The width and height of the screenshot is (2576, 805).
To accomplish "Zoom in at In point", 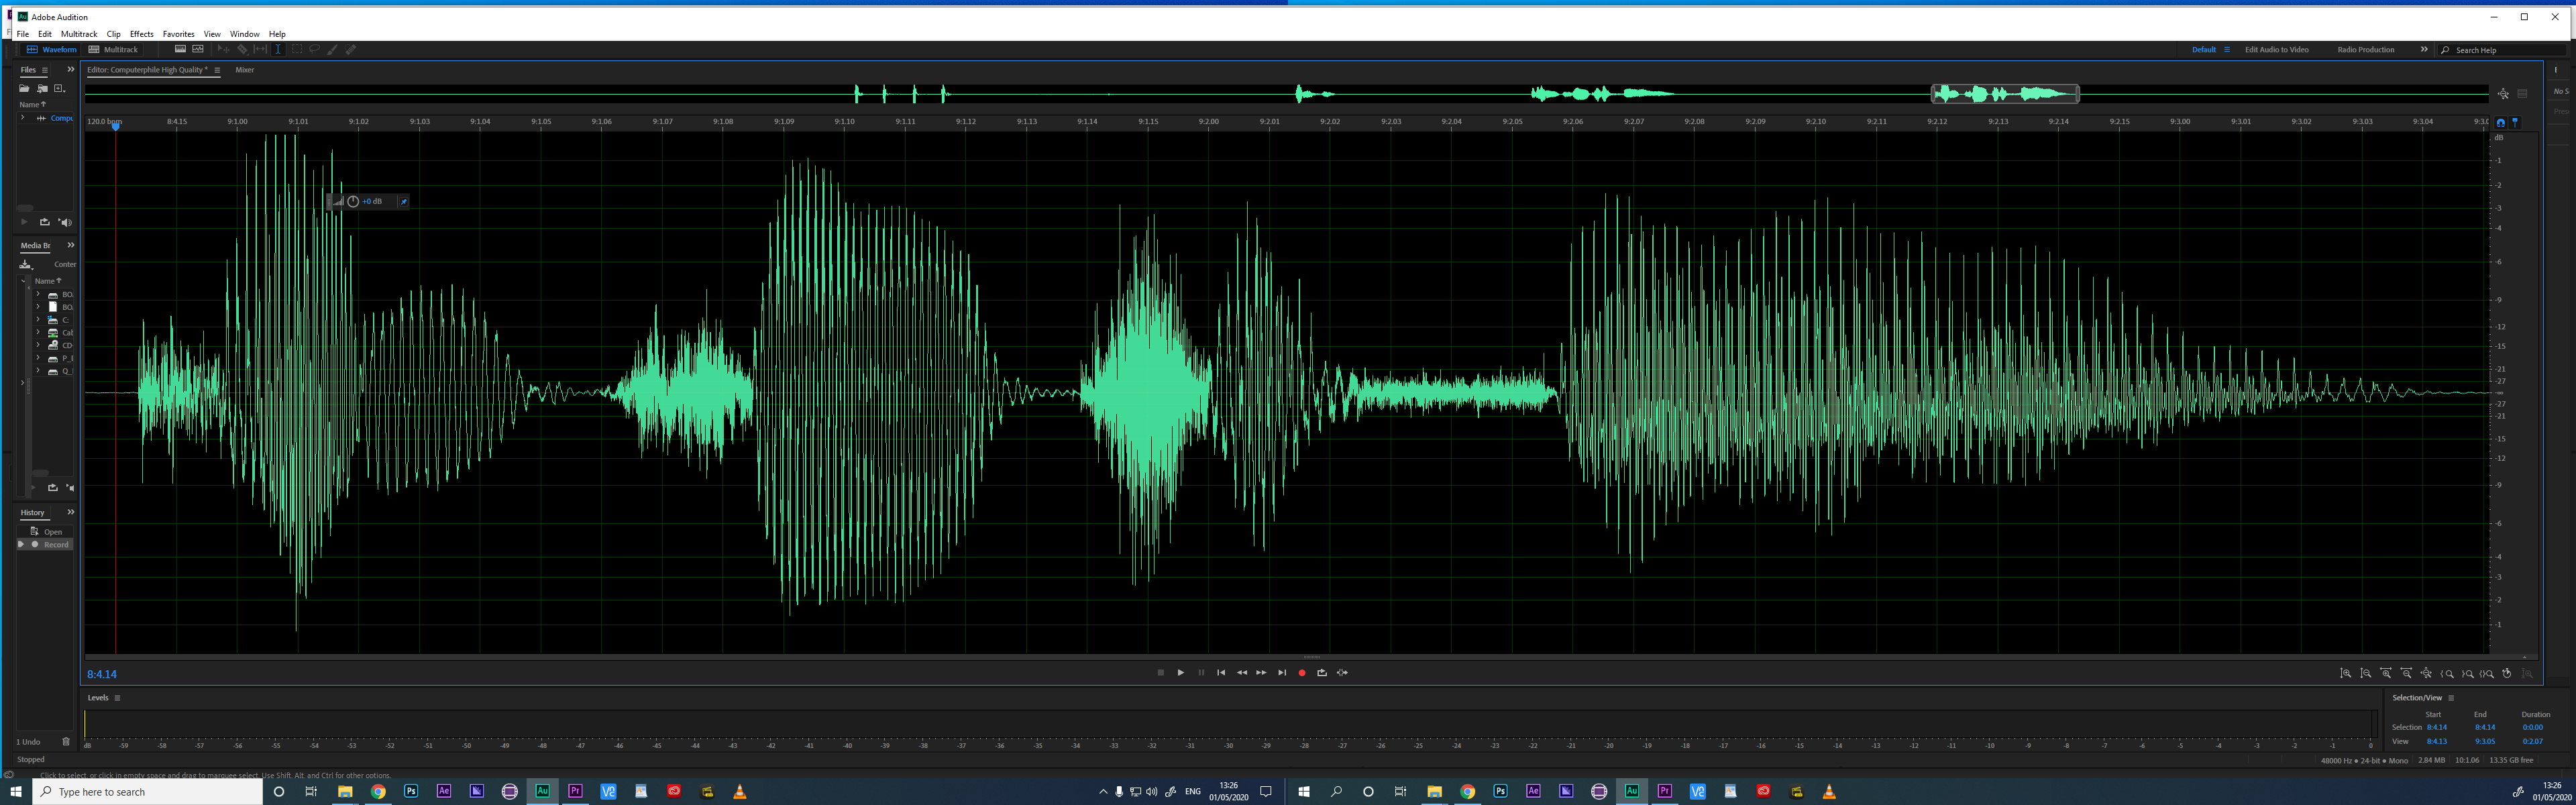I will coord(2447,673).
